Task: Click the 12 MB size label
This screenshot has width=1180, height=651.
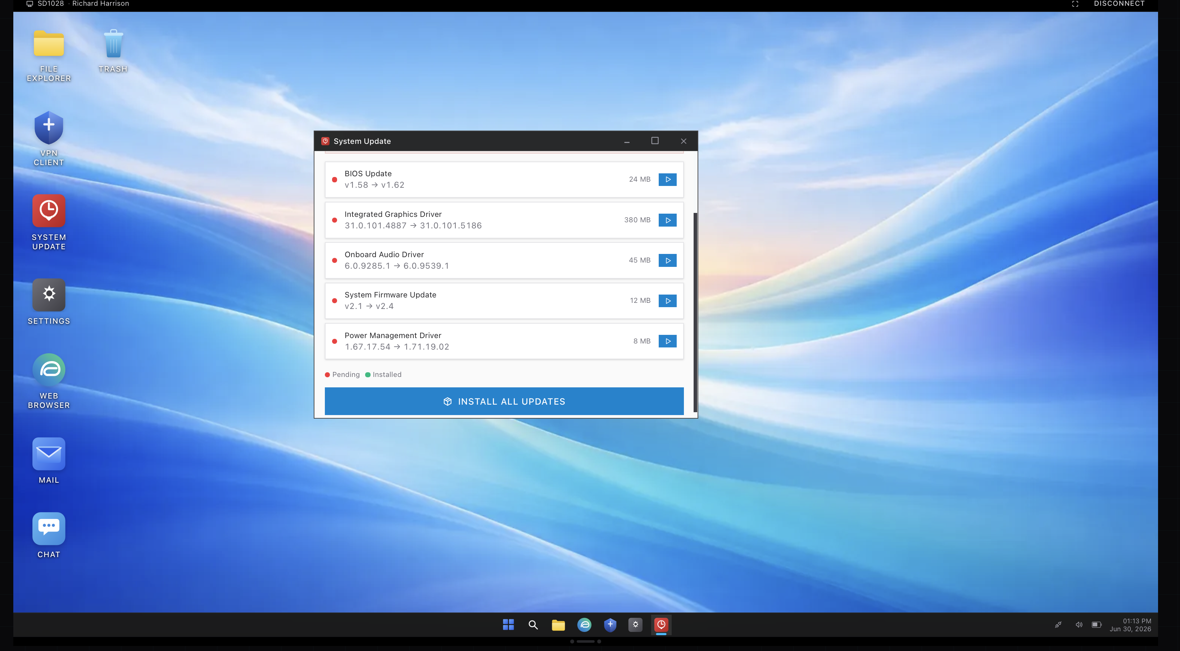Action: 640,301
